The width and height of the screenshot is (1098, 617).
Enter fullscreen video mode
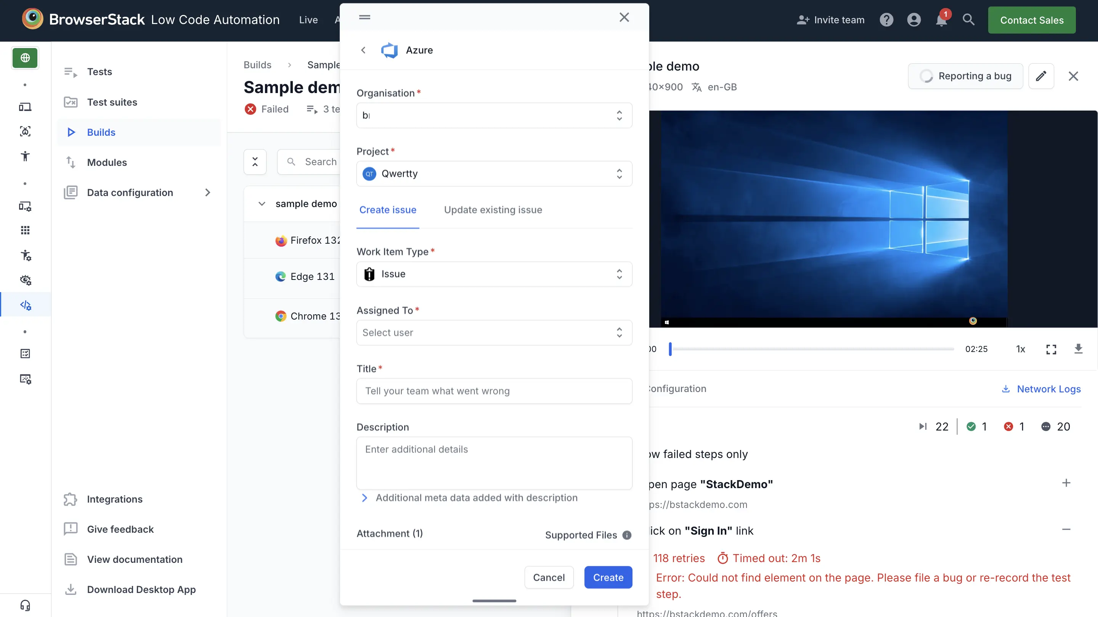(1051, 349)
